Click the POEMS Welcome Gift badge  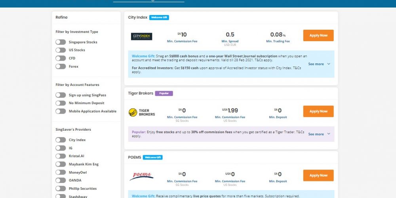pos(152,157)
